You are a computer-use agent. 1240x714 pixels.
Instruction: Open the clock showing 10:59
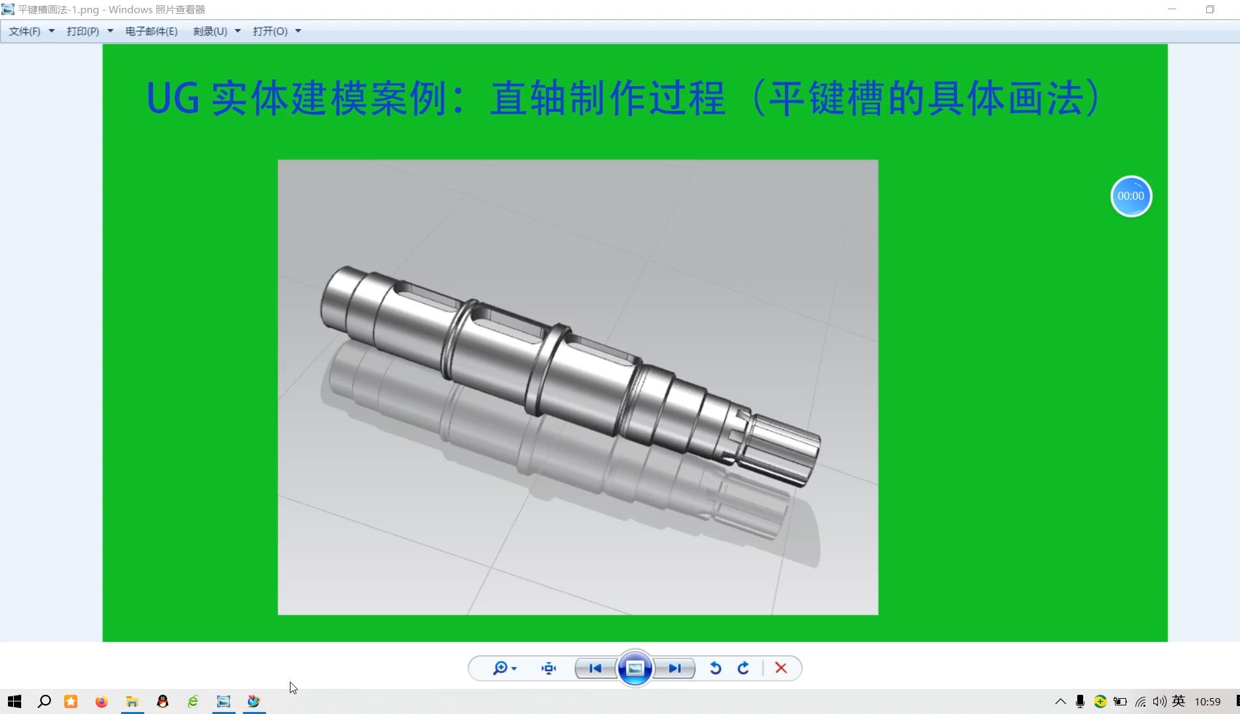point(1208,701)
